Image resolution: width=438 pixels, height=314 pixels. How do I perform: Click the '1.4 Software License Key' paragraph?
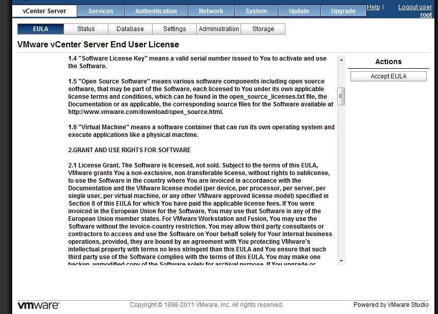click(x=197, y=62)
